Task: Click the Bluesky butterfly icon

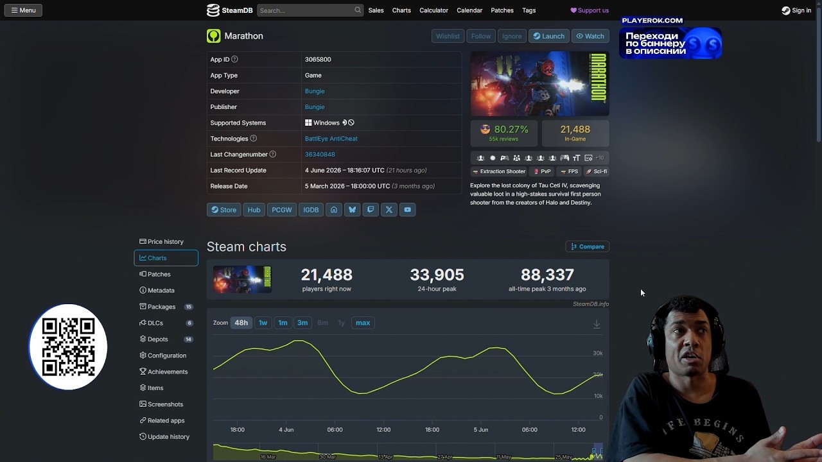Action: (x=352, y=210)
